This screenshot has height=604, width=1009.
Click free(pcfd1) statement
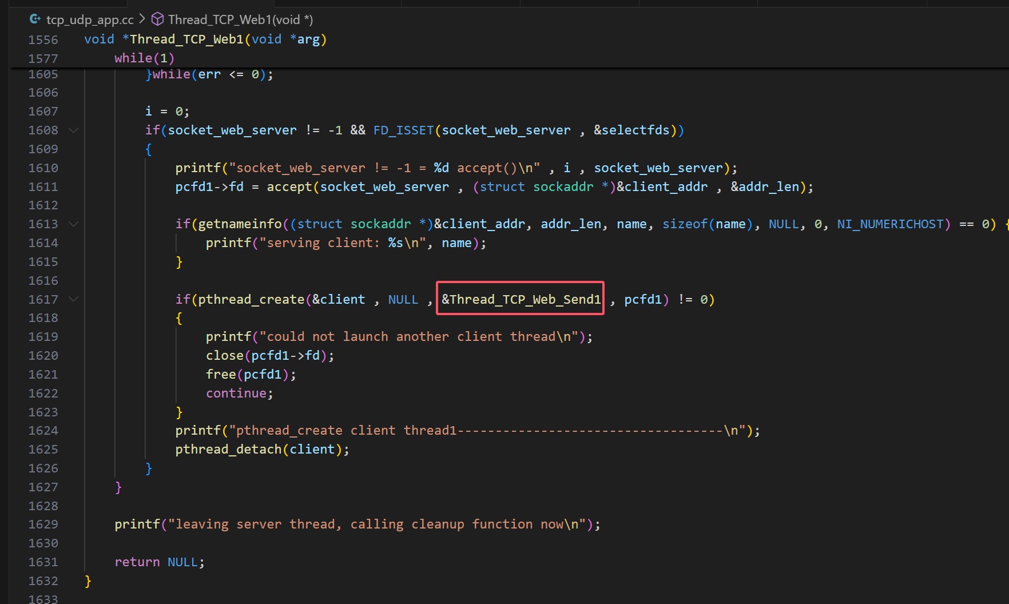251,375
